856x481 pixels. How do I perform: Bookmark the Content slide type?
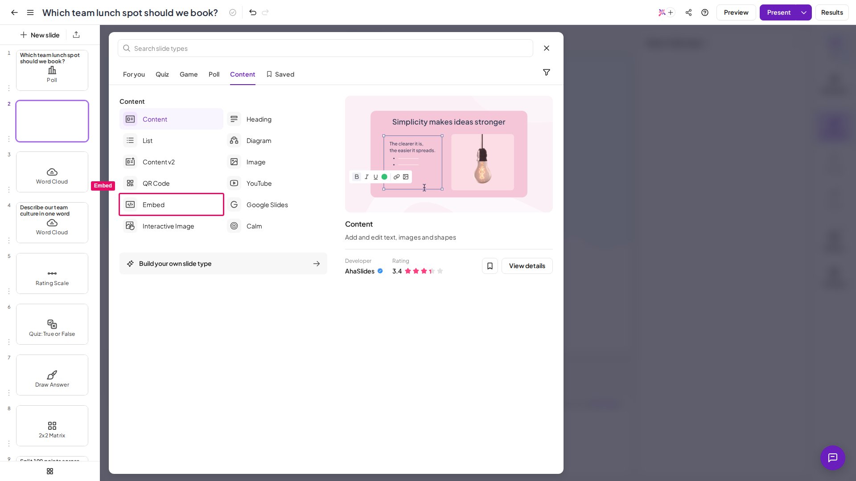[490, 266]
